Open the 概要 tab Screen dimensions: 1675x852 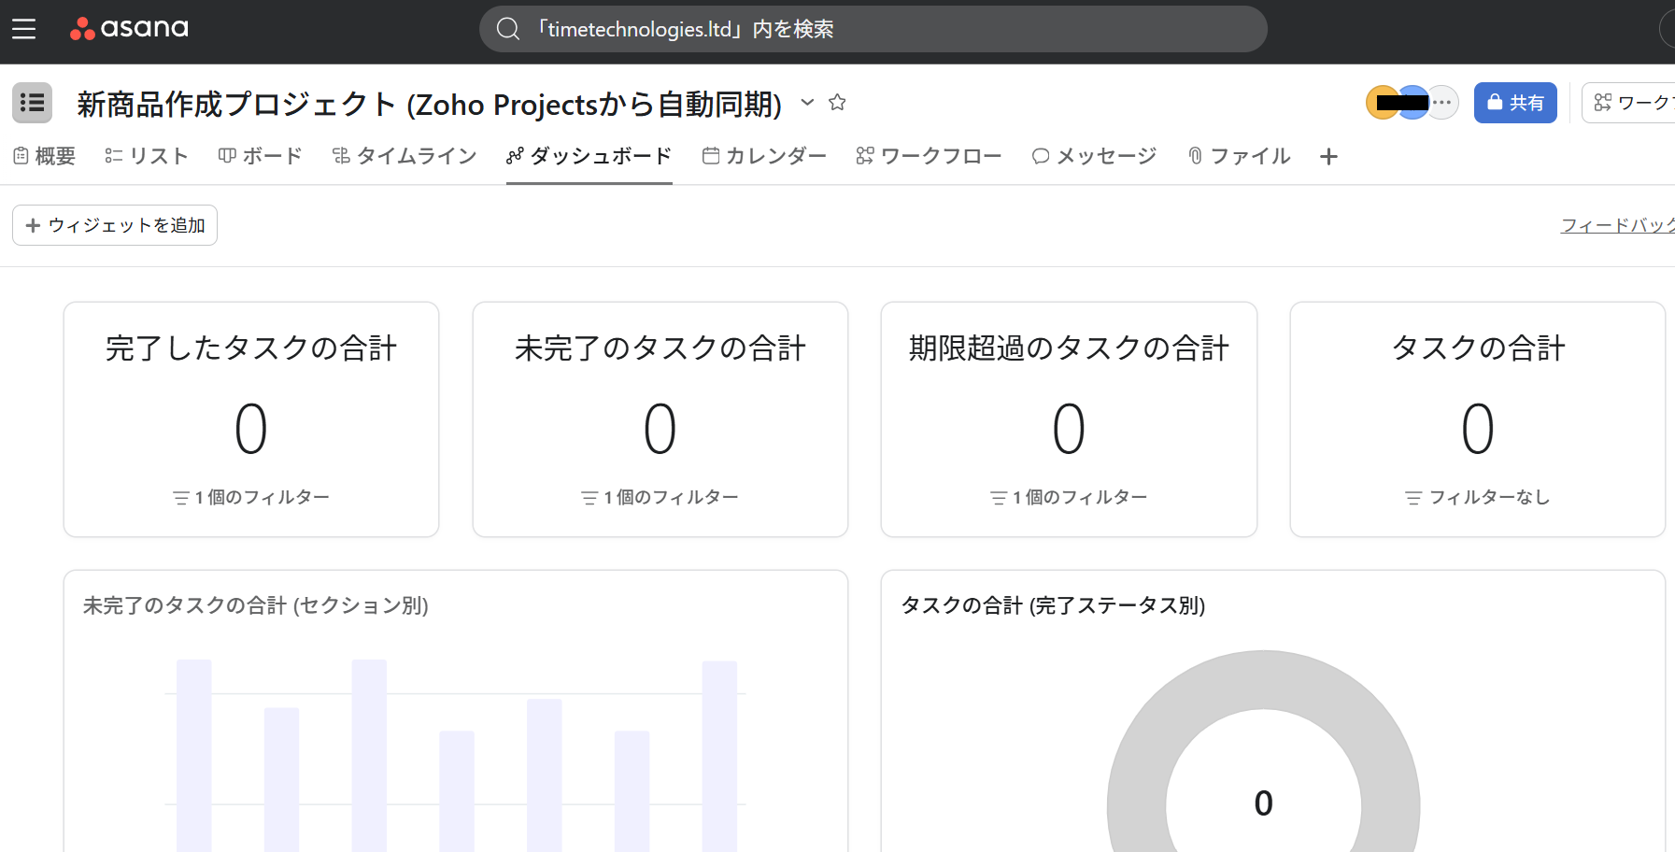[x=45, y=156]
